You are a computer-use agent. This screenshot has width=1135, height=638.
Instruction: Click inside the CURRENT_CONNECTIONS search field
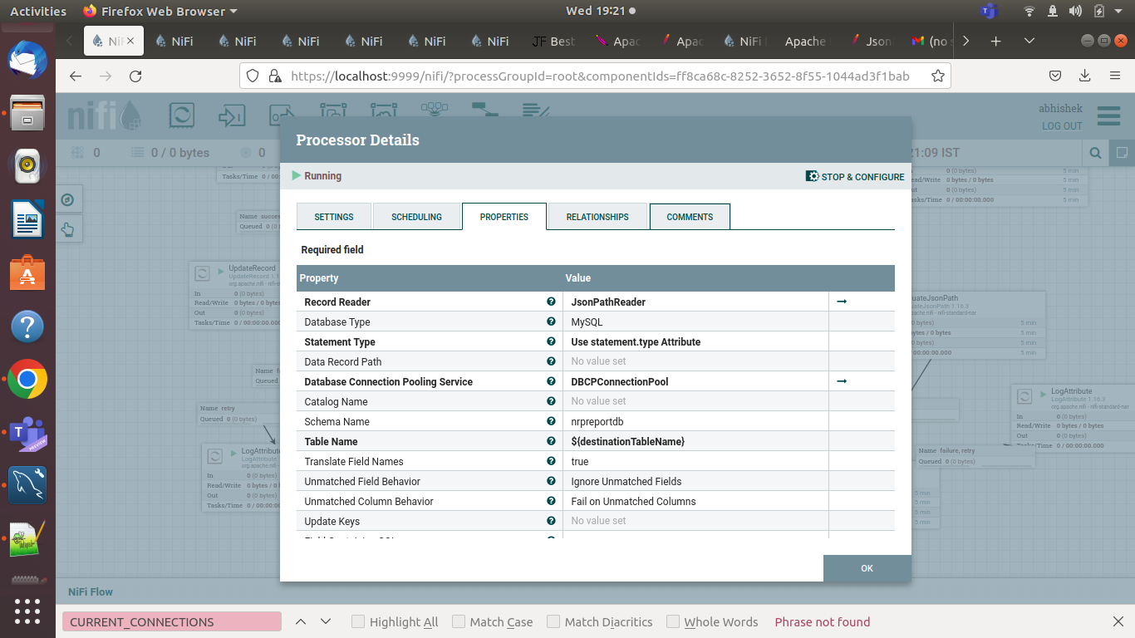(x=170, y=621)
